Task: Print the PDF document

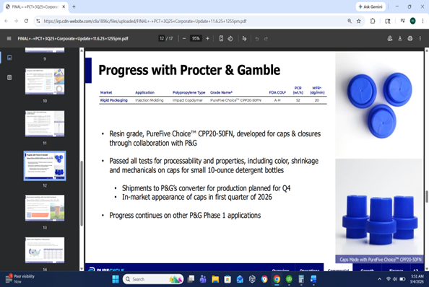Action: (409, 38)
